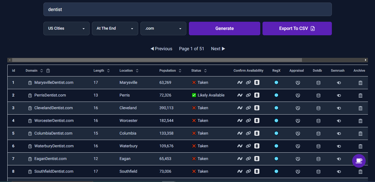
Task: Click location cell Eagan
Action: coord(125,159)
